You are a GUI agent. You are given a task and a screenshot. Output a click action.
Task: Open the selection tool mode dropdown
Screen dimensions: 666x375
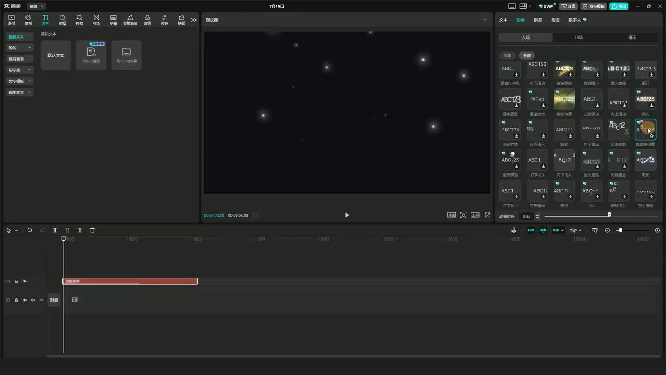pyautogui.click(x=17, y=230)
